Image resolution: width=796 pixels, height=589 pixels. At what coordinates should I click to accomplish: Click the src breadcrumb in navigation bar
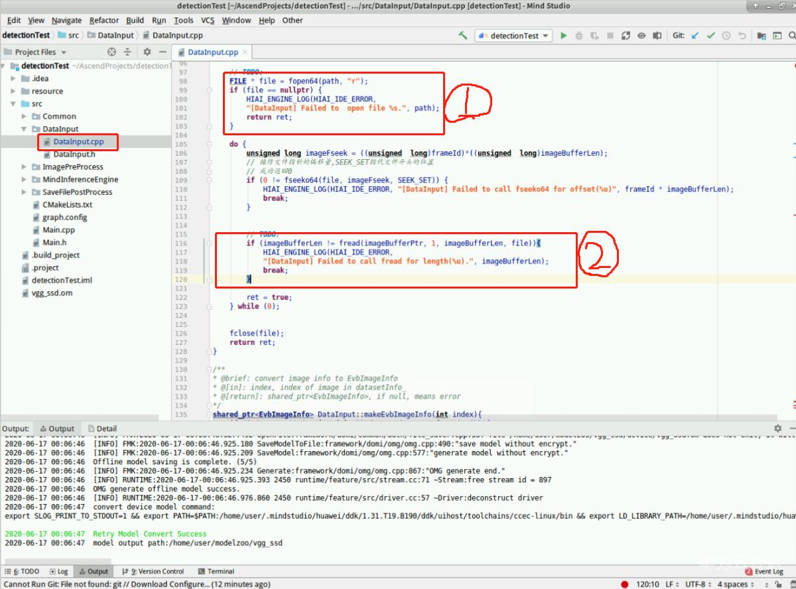coord(68,35)
